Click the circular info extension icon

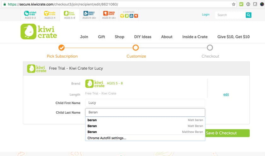(x=248, y=4)
